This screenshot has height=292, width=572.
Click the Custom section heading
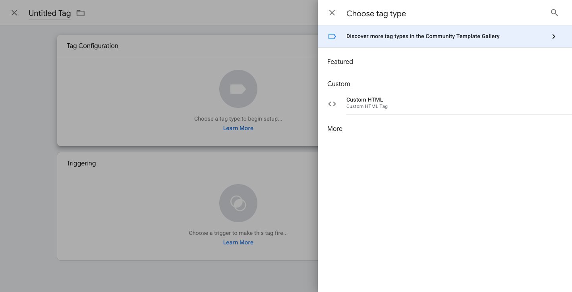338,84
